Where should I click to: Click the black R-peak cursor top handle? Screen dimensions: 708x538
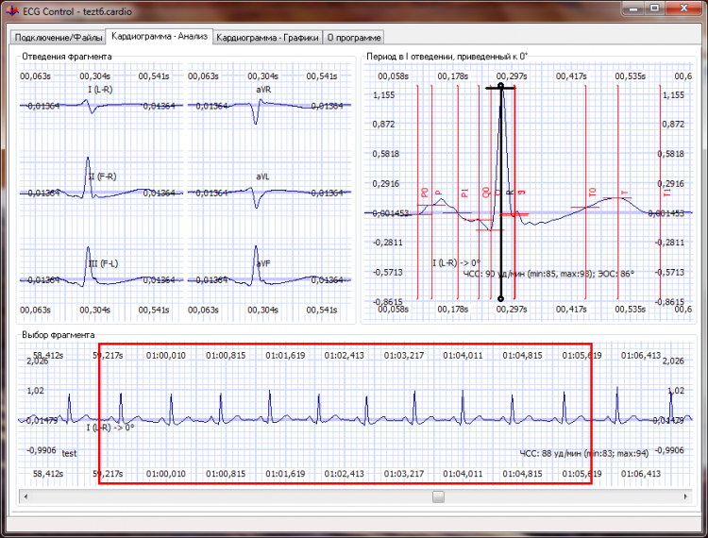pos(500,86)
